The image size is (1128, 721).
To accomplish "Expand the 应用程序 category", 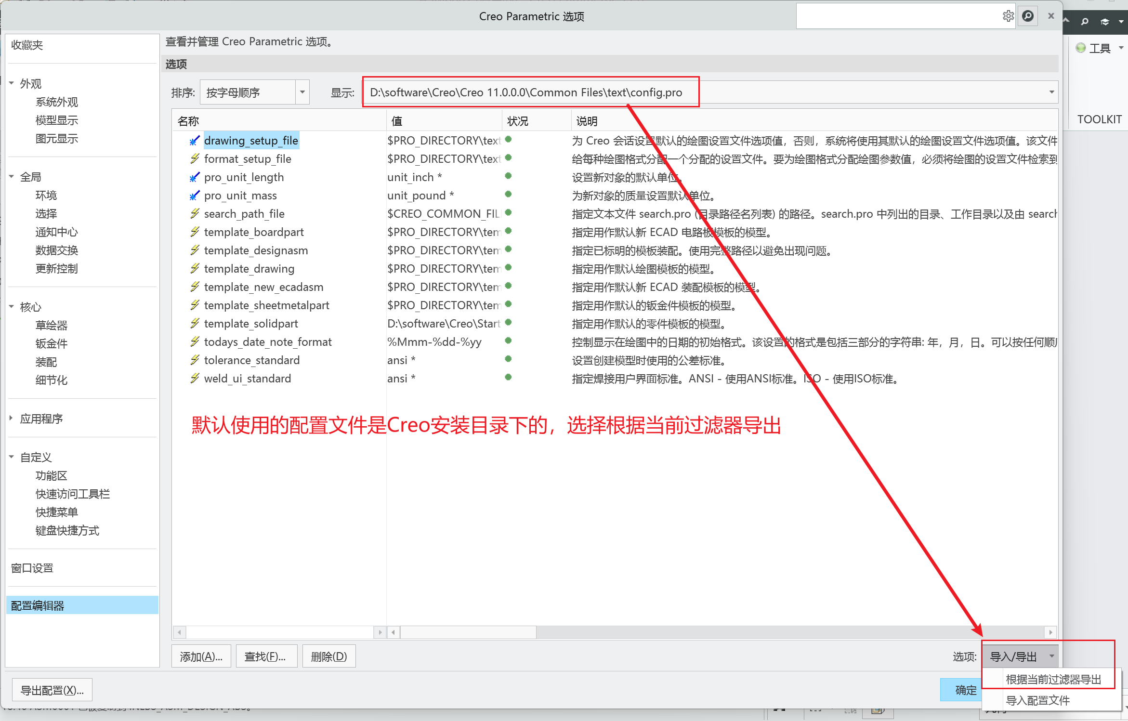I will [x=12, y=419].
